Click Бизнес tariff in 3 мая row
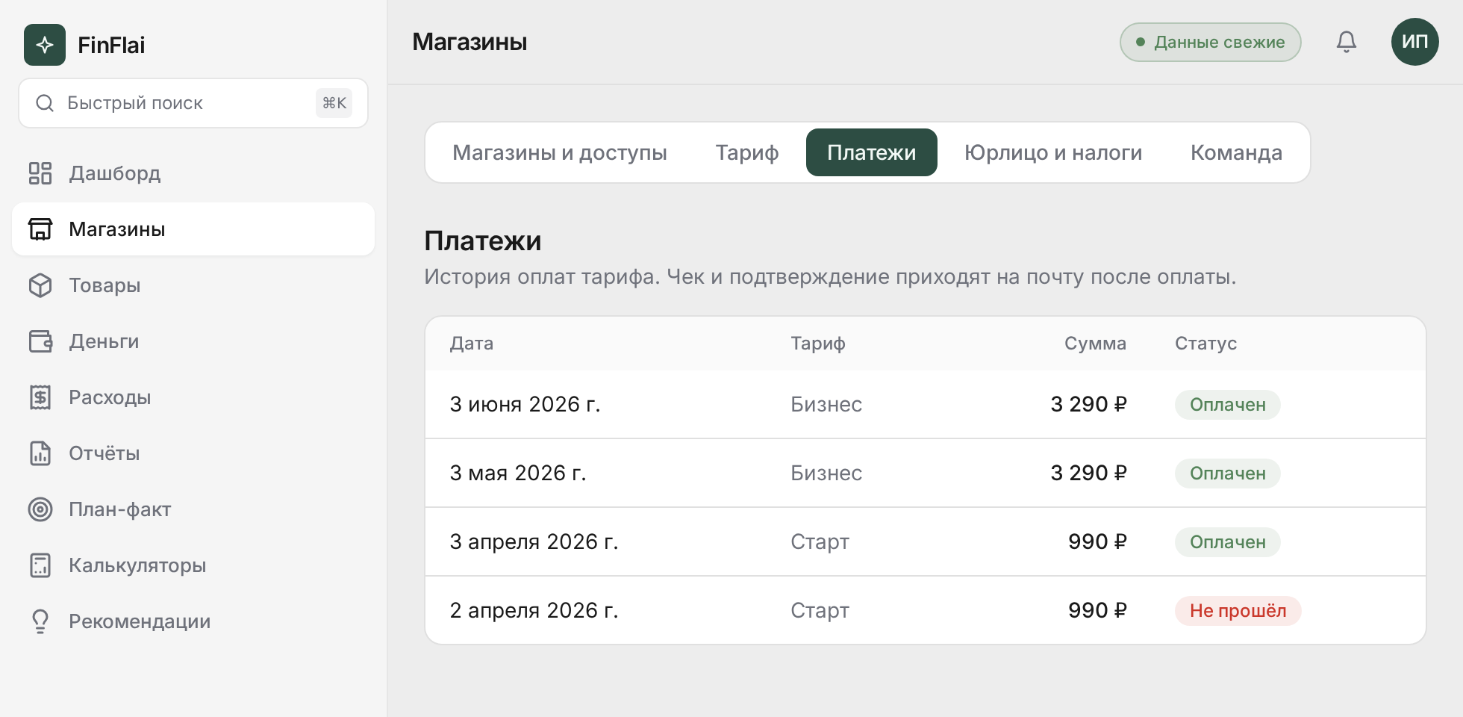 [x=826, y=473]
